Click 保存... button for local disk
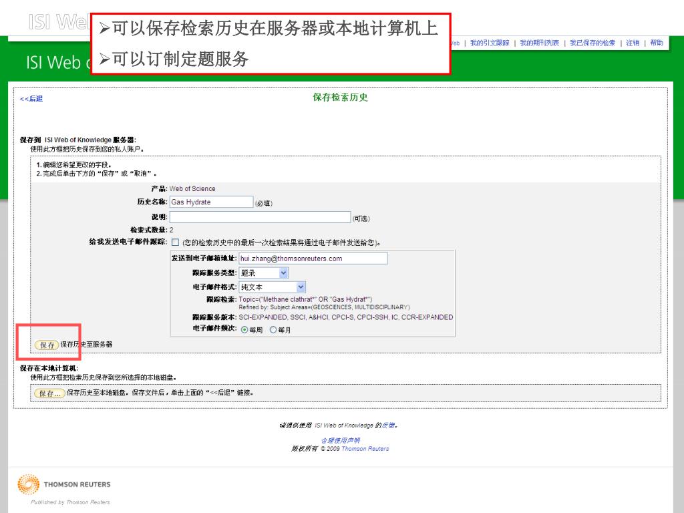The image size is (684, 513). (49, 393)
